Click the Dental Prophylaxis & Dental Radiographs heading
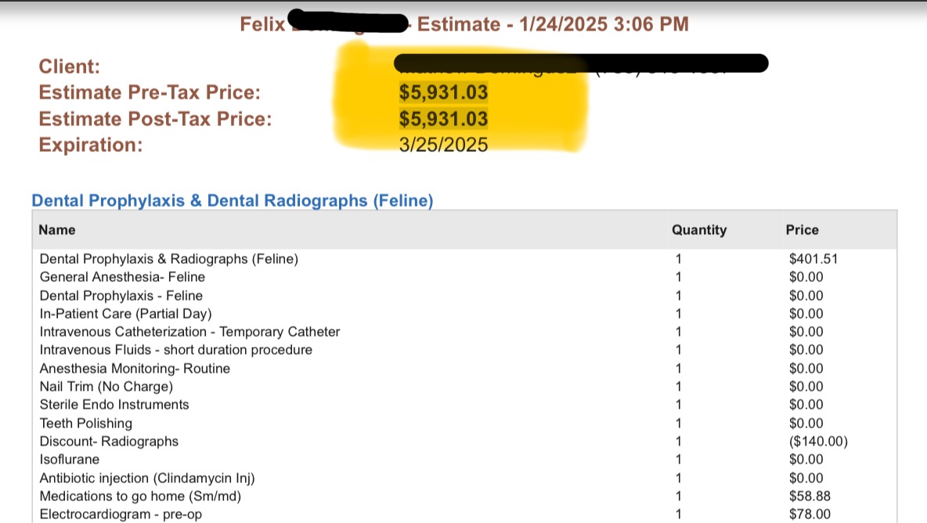Viewport: 927px width, 523px height. (x=233, y=200)
